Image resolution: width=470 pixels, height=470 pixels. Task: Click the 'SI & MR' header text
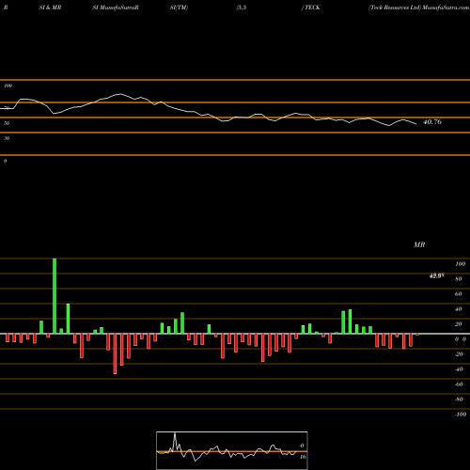[50, 8]
